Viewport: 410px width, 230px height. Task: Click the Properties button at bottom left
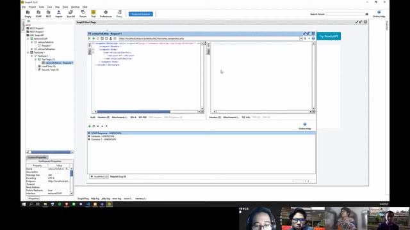pyautogui.click(x=33, y=199)
